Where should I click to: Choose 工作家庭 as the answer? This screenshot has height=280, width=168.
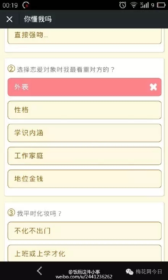click(84, 156)
